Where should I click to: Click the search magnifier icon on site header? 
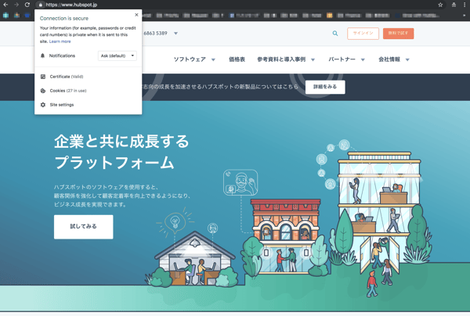click(335, 34)
